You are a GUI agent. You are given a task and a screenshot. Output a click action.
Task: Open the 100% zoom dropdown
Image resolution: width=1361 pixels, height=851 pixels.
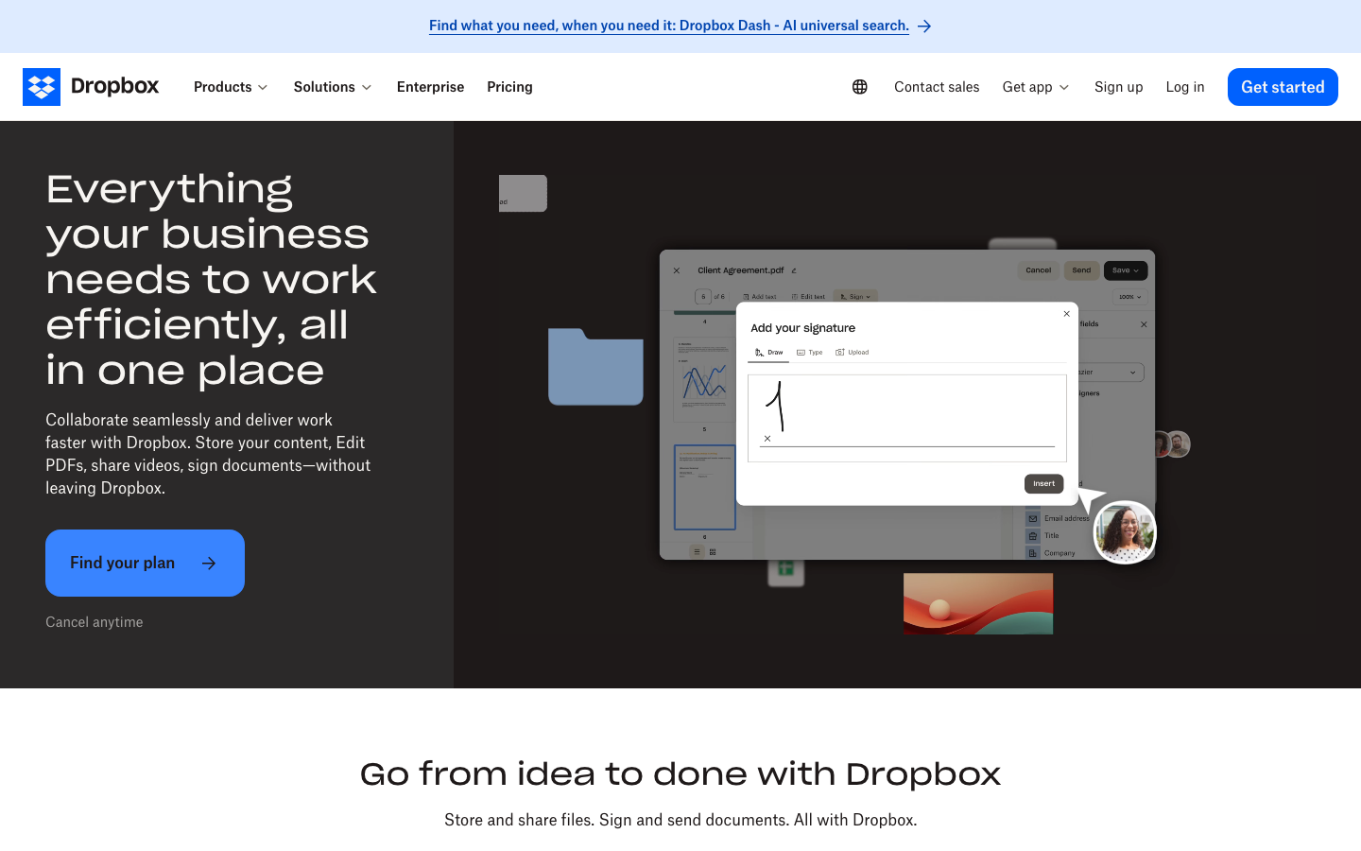1130,297
